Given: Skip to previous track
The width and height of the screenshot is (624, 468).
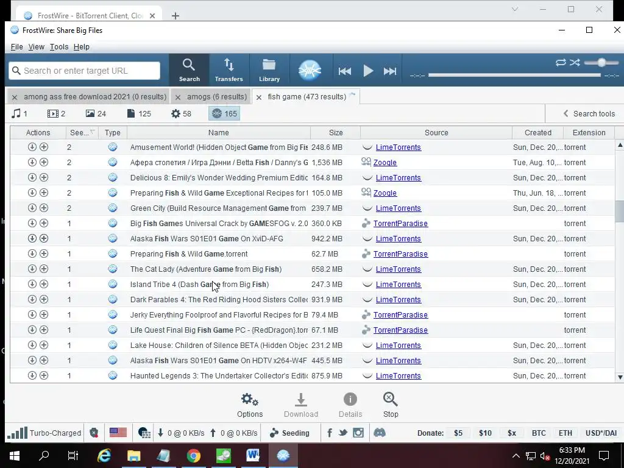Looking at the screenshot, I should click(x=345, y=71).
